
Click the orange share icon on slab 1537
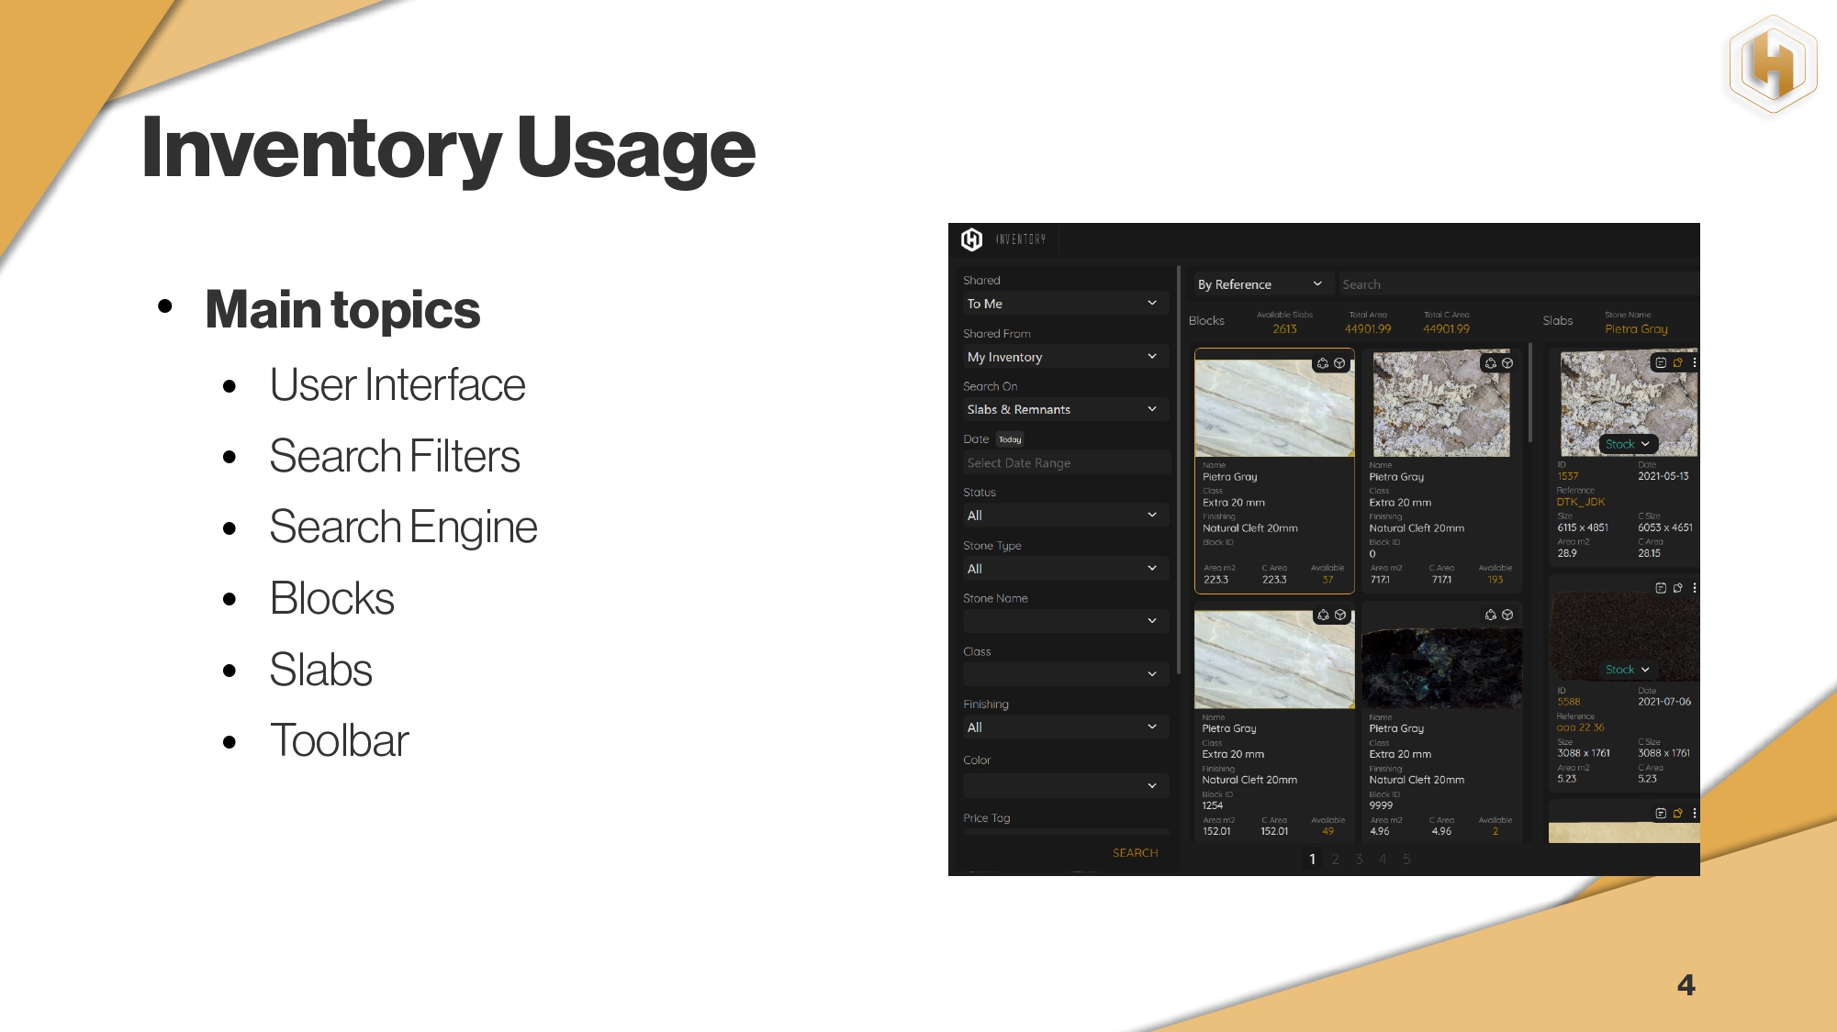tap(1677, 363)
